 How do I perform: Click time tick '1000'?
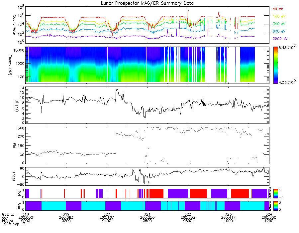point(228,221)
